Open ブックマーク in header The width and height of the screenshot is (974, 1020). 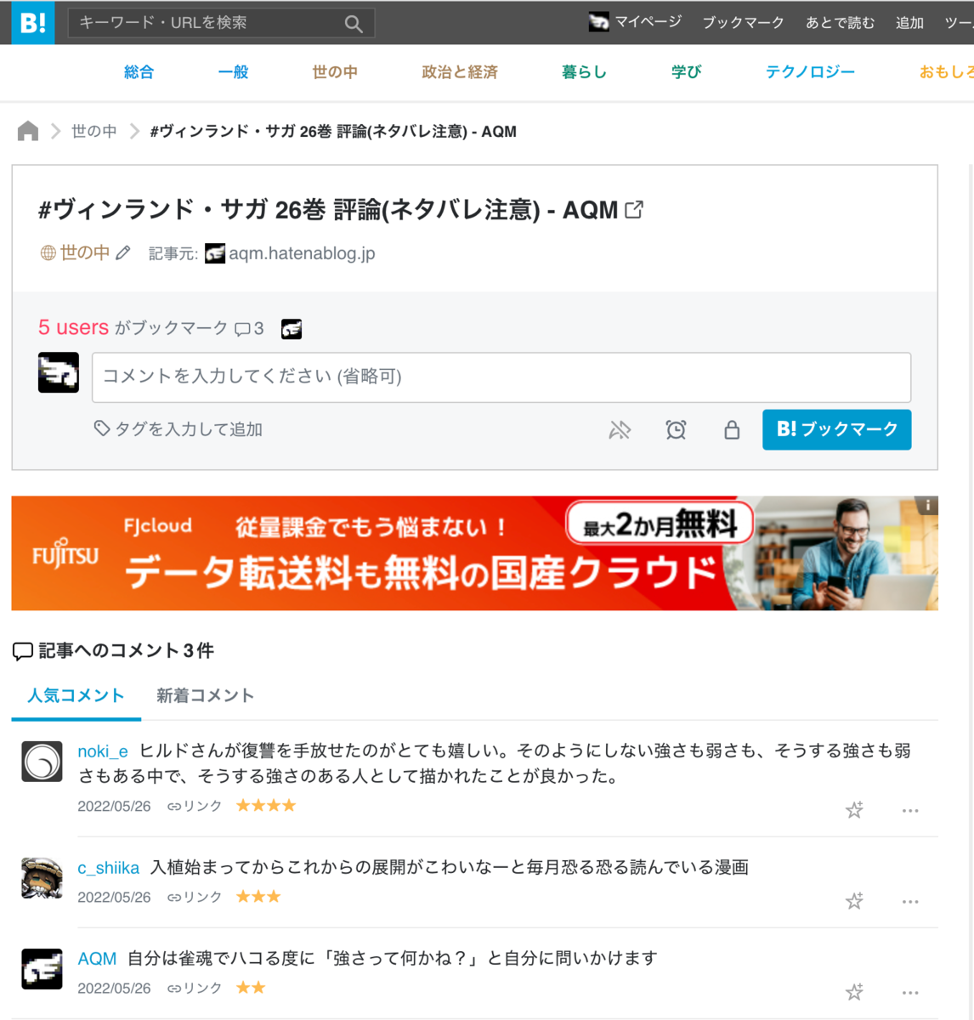[743, 23]
